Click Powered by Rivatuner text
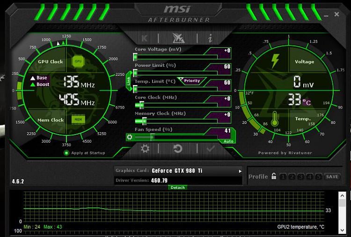 click(285, 153)
